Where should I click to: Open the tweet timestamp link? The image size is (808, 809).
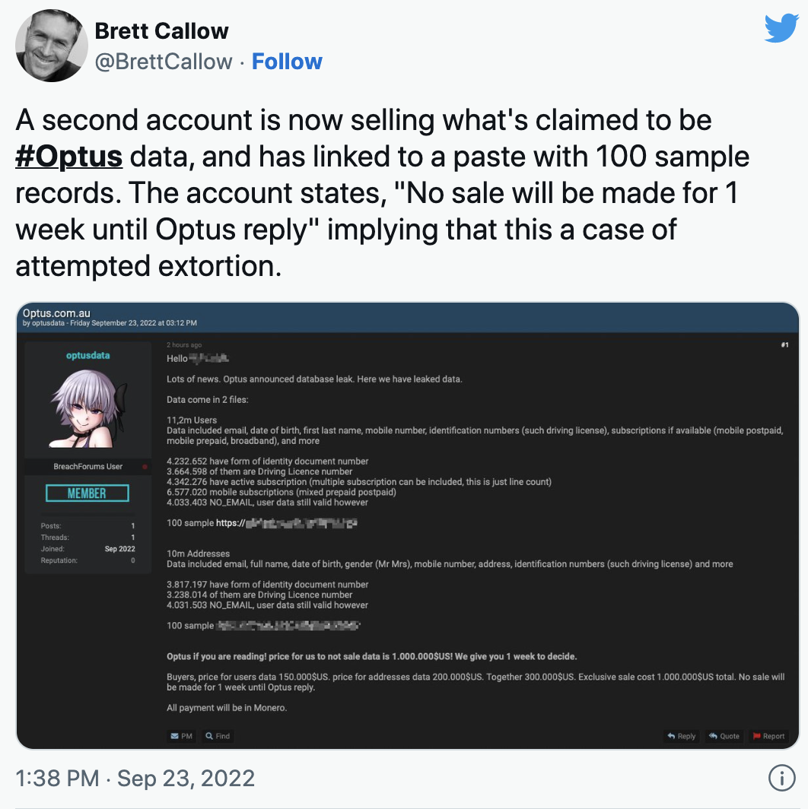(133, 778)
